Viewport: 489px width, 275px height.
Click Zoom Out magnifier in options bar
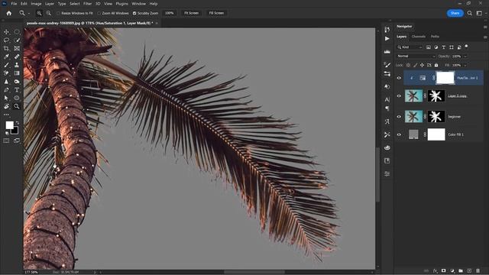coord(49,13)
